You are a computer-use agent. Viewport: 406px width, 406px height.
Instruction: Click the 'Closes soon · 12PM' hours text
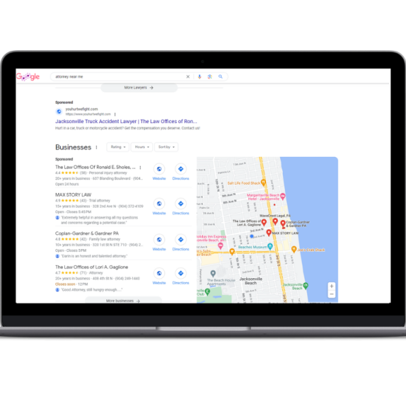click(72, 284)
